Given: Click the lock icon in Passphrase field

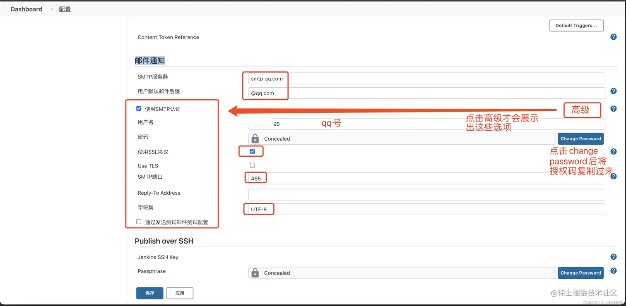Looking at the screenshot, I should tap(255, 273).
